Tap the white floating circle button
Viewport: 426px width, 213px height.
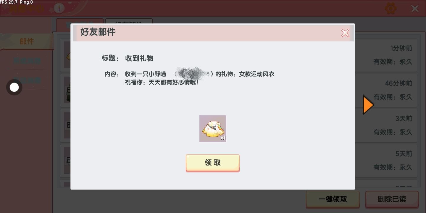tap(14, 87)
